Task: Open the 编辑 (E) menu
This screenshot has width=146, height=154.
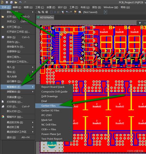Action: click(17, 7)
